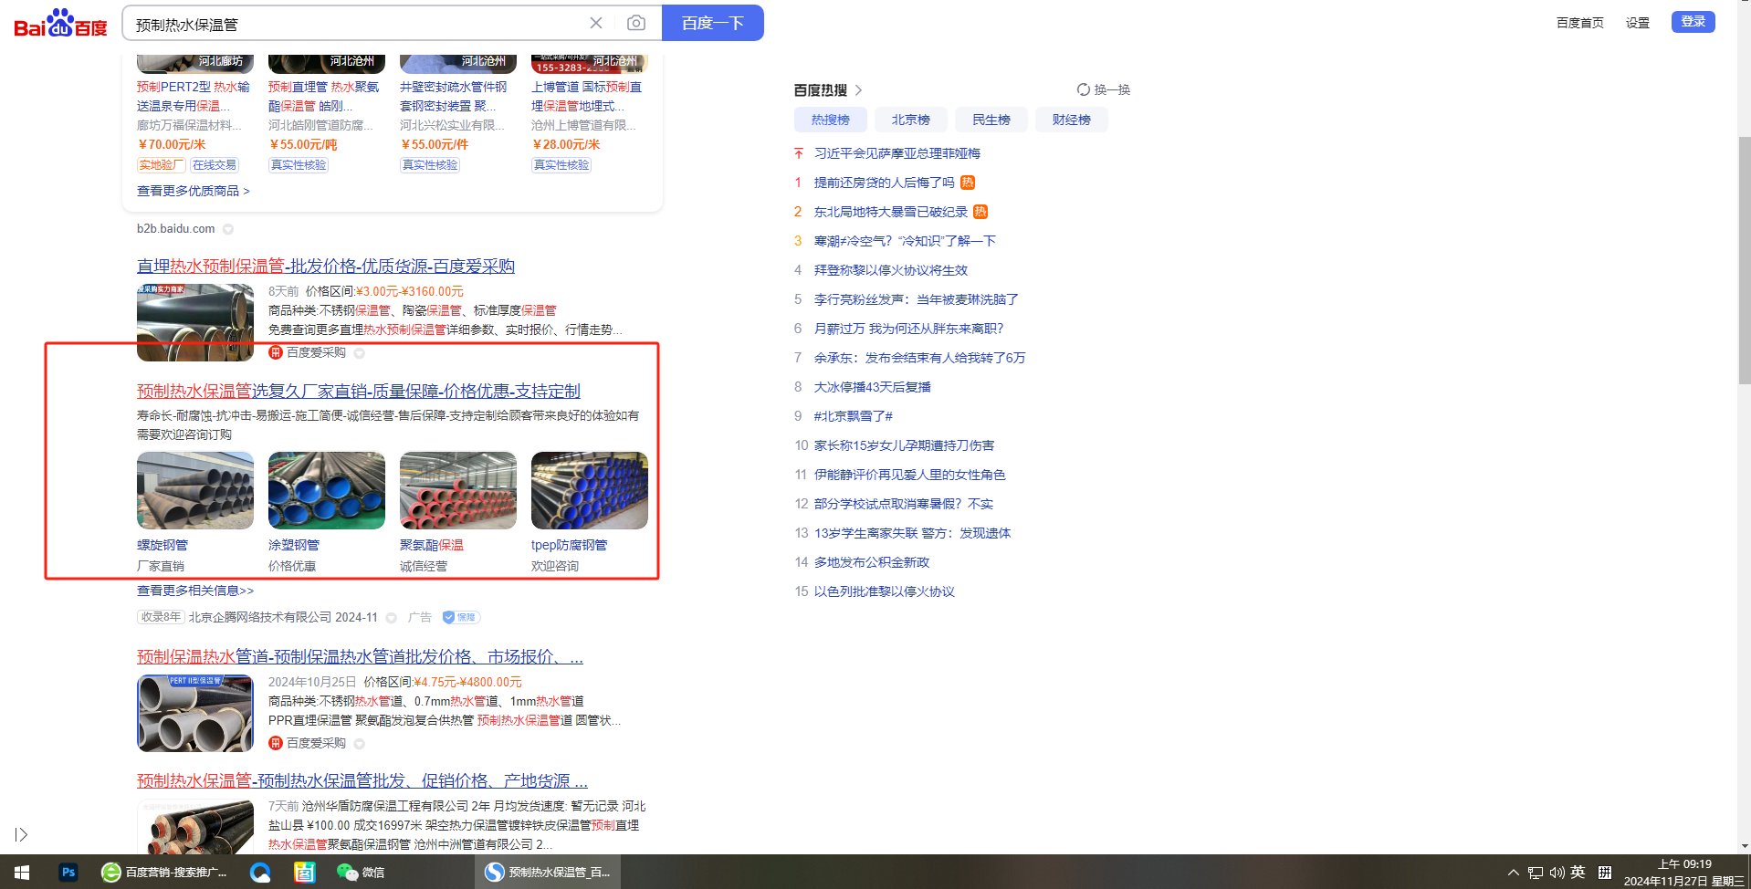Viewport: 1751px width, 889px height.
Task: Open the 设置 menu
Action: coord(1638,23)
